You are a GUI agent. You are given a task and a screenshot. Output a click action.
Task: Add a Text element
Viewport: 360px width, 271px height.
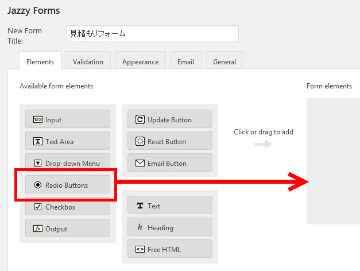pos(170,205)
